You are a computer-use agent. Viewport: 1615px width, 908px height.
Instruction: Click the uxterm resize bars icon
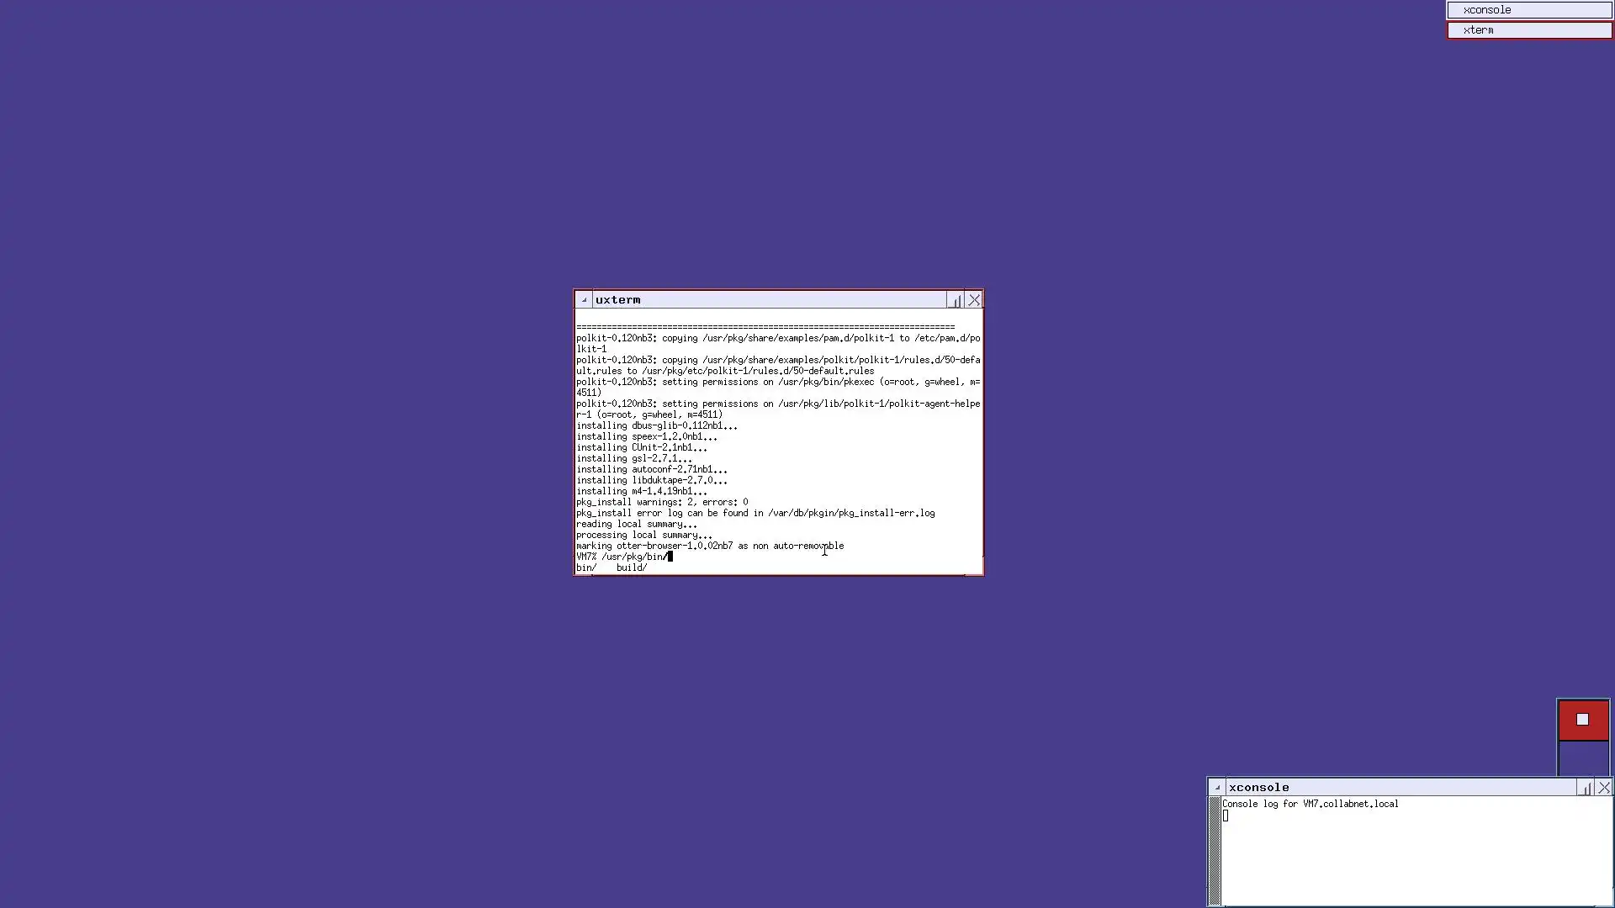(x=956, y=300)
